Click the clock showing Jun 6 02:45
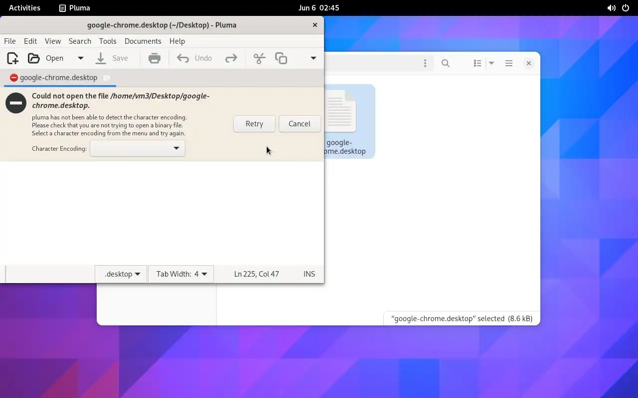638x398 pixels. pos(319,8)
